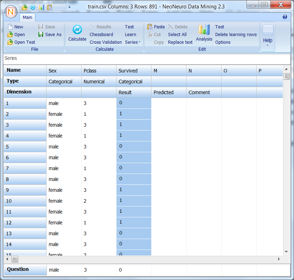
Task: Click the Series formula text field
Action: pos(147,58)
